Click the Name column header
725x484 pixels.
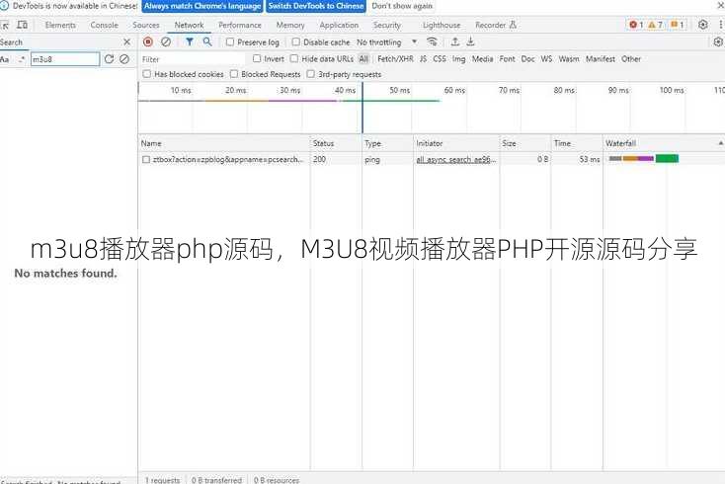224,143
